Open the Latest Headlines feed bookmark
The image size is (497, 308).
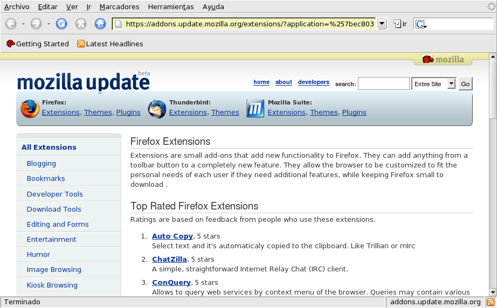click(110, 44)
